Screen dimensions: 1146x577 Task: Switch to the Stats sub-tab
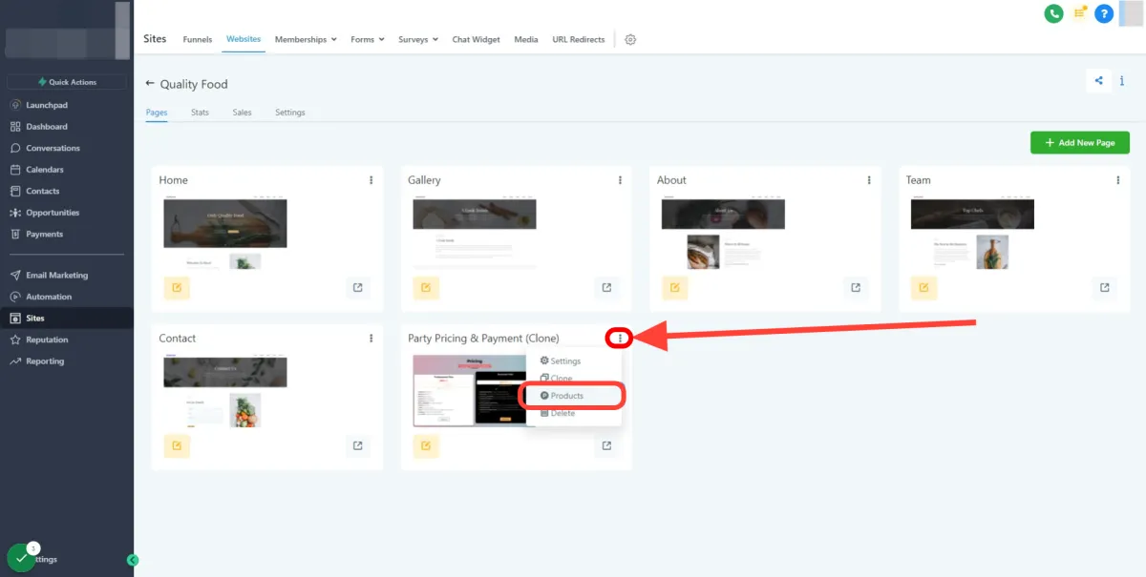coord(200,113)
